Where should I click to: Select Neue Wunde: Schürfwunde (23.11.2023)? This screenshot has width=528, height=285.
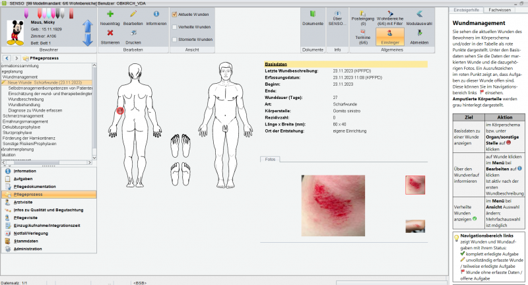[x=45, y=82]
